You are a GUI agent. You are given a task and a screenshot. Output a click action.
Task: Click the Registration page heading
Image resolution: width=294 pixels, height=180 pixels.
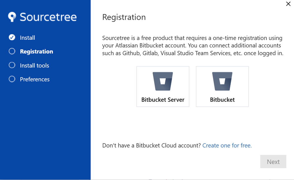click(x=124, y=17)
